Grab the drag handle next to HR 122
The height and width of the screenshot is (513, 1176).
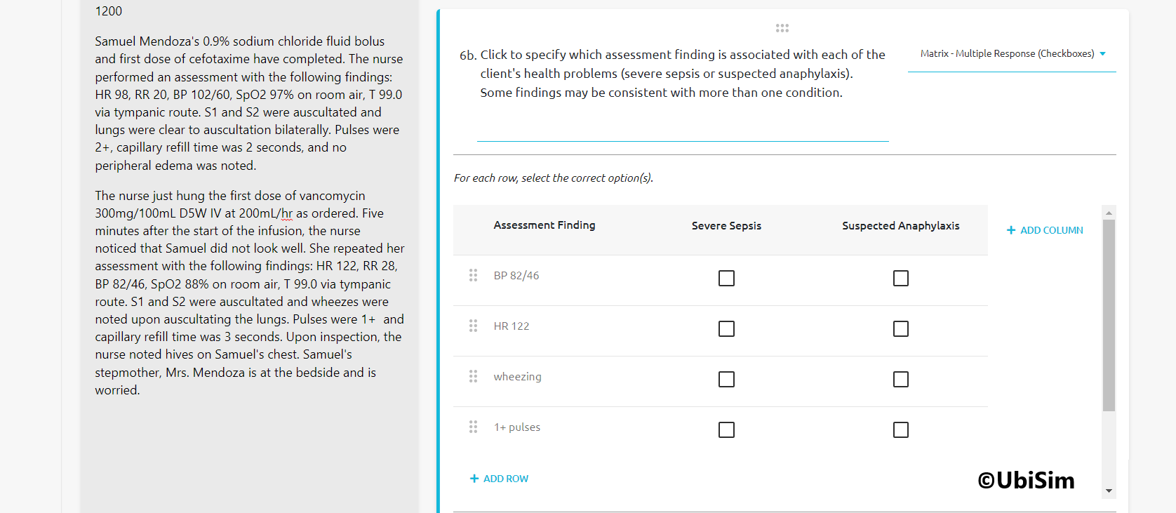(473, 326)
